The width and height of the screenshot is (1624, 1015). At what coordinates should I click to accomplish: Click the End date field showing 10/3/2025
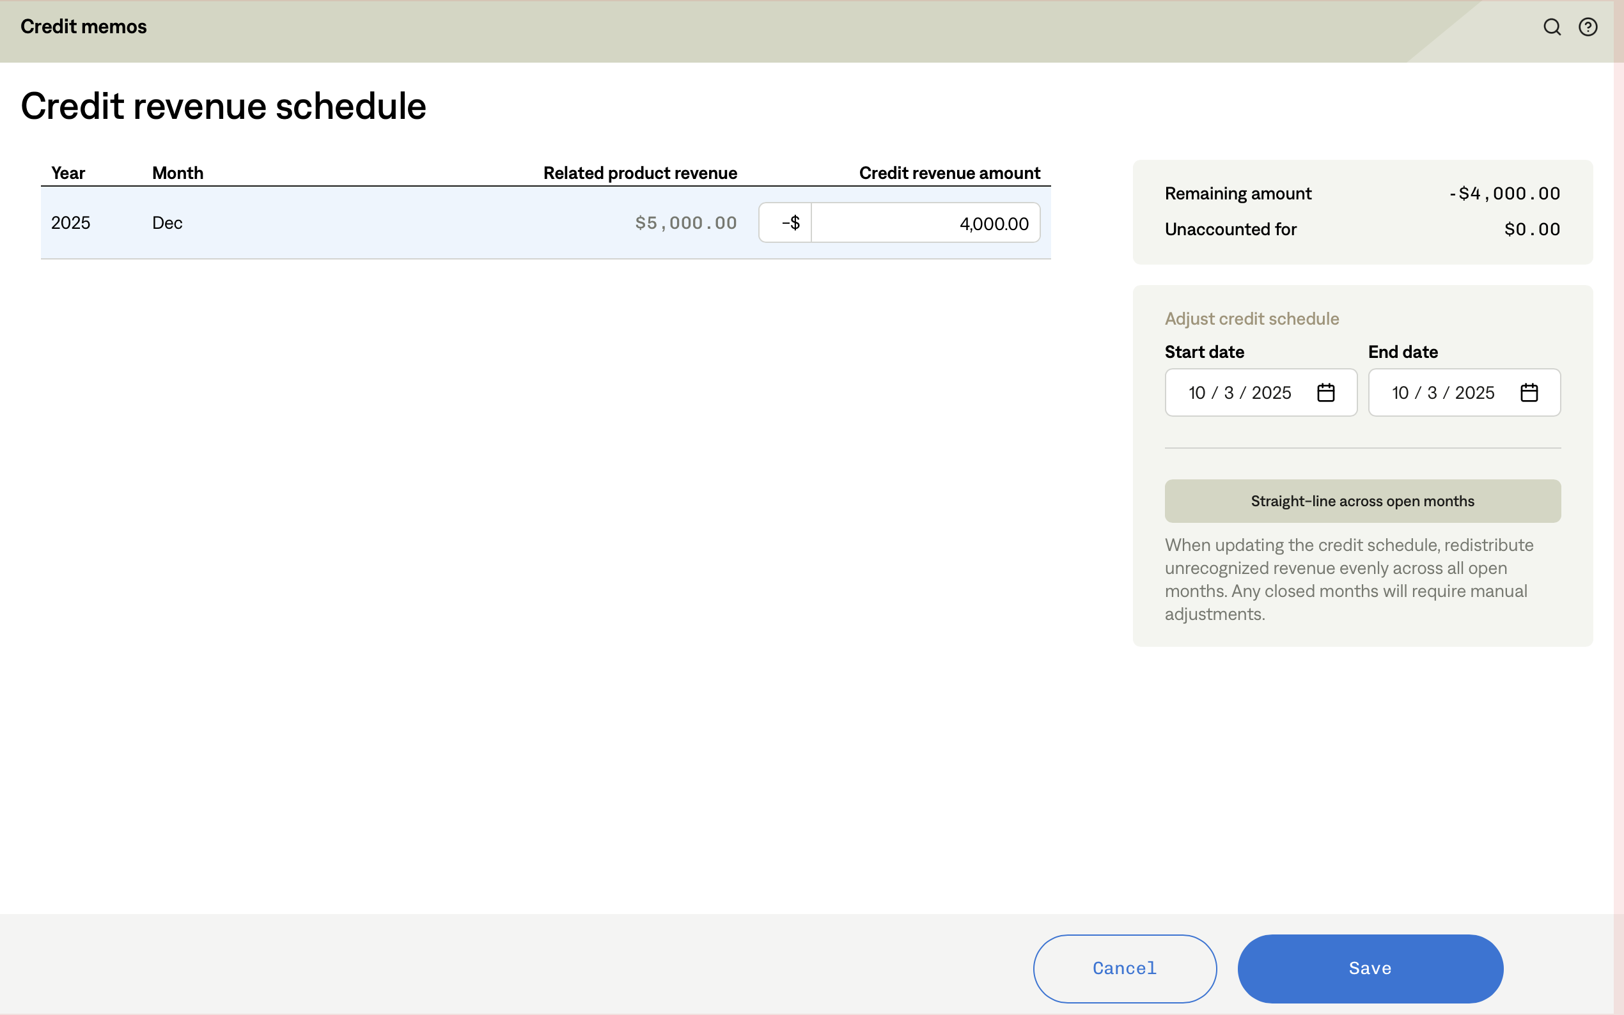pyautogui.click(x=1444, y=392)
